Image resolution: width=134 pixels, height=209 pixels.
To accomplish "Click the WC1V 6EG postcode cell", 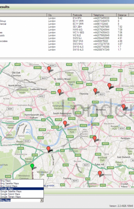I will (78, 33).
